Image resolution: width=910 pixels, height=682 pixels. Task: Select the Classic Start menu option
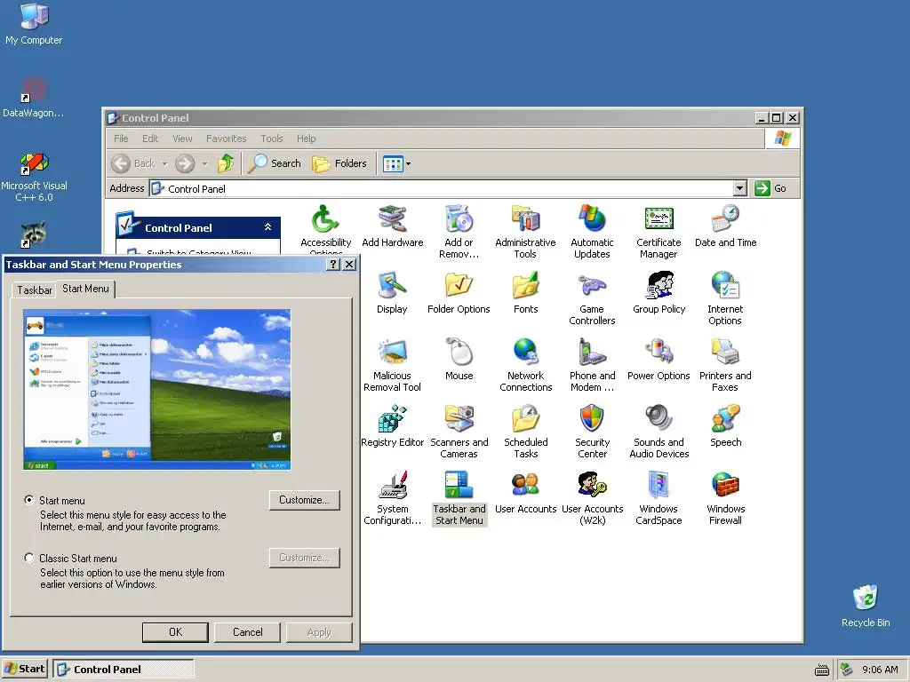tap(29, 558)
